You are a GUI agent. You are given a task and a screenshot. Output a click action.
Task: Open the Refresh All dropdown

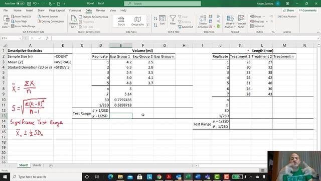coord(73,26)
